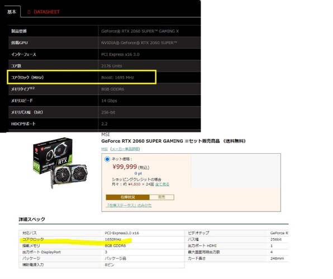Image resolution: width=333 pixels, height=279 pixels.
Task: Click the メモリタイプ row label
Action: (x=23, y=89)
